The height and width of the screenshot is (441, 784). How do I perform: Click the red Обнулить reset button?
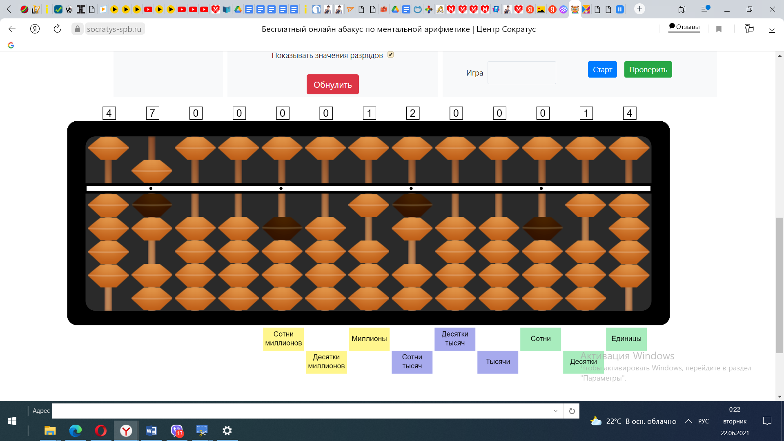coord(333,85)
